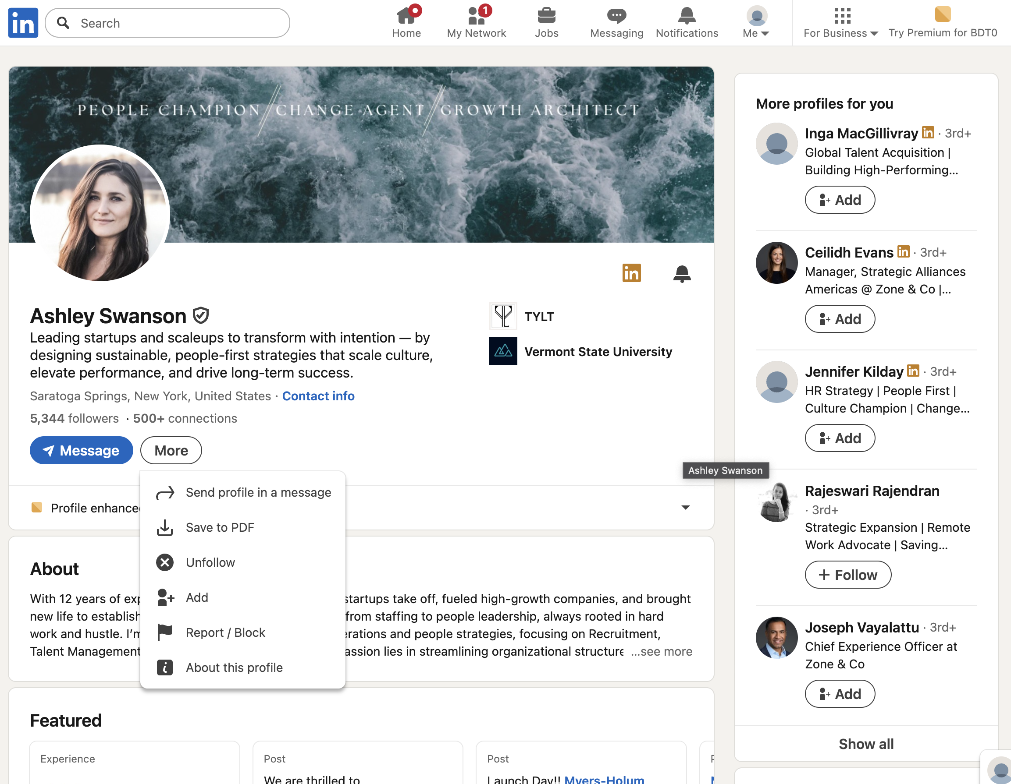Open the Experience featured card
The width and height of the screenshot is (1011, 784).
[x=135, y=763]
